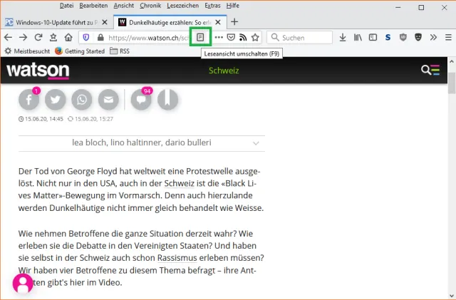Bookmark page with star icon
The image size is (456, 300).
[x=255, y=37]
